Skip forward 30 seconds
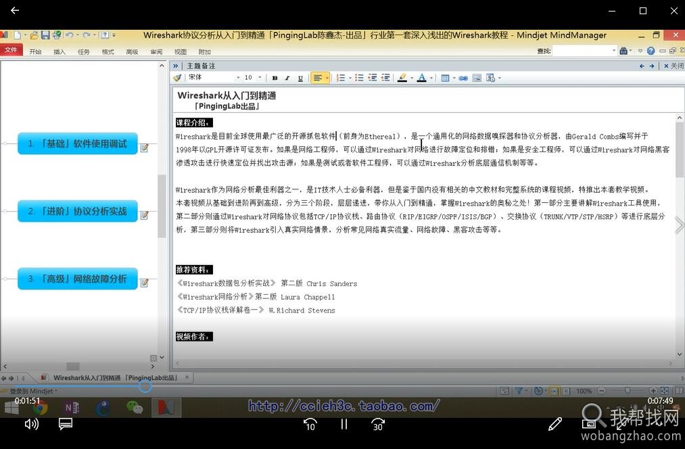 [378, 424]
